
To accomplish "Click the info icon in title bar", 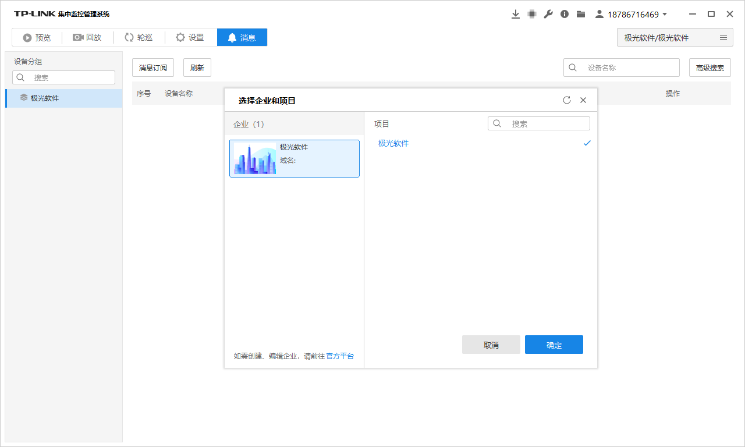I will [x=565, y=14].
